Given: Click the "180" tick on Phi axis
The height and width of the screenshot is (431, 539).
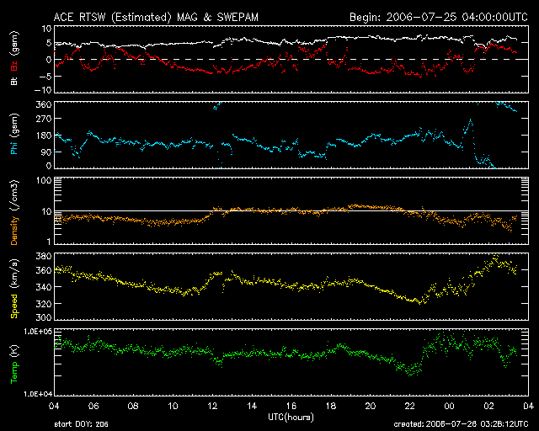Looking at the screenshot, I should coord(44,136).
